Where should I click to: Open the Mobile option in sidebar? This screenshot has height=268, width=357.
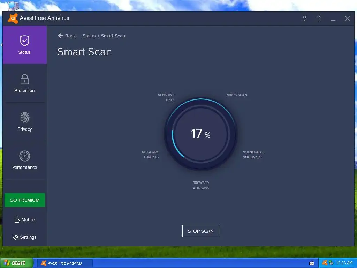click(x=25, y=220)
